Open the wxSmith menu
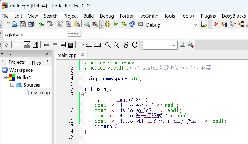Viewport: 248px width, 144px height. click(x=149, y=16)
